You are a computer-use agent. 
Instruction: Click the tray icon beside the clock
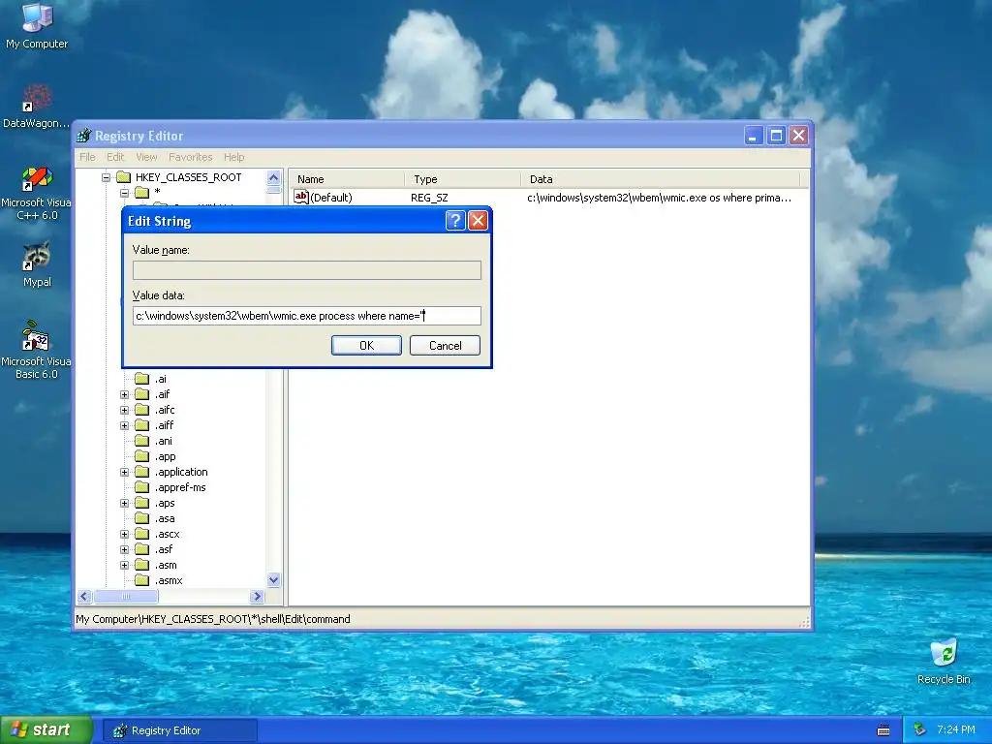(920, 729)
